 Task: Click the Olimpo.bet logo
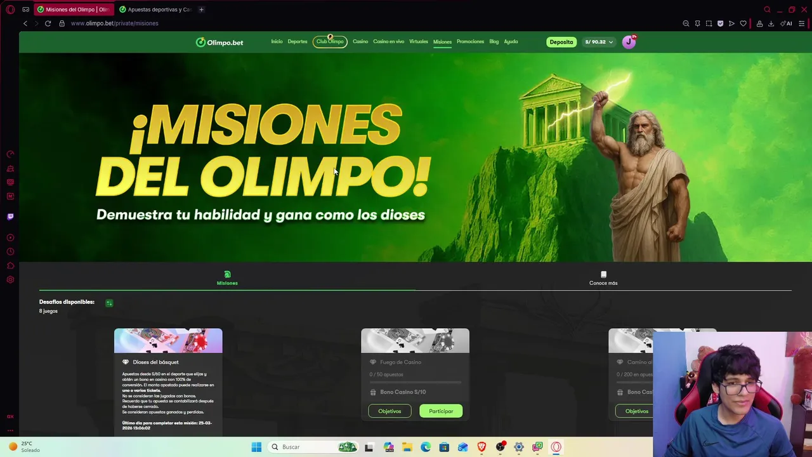(x=219, y=43)
